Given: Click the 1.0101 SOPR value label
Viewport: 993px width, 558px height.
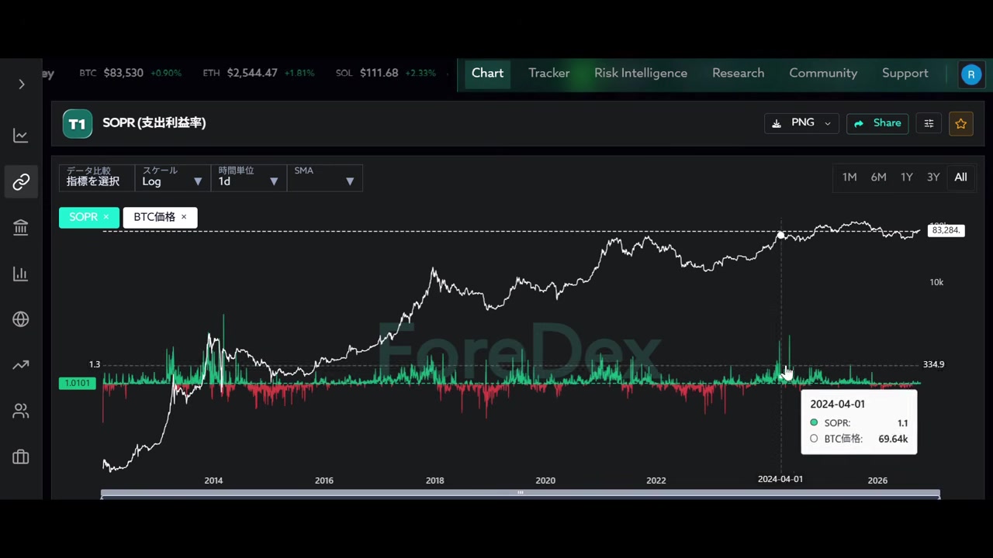Looking at the screenshot, I should pos(77,383).
